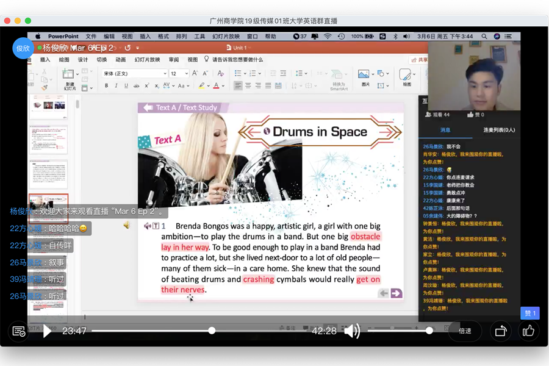Seek using the video progress slider knob
The image size is (549, 366).
click(x=212, y=331)
